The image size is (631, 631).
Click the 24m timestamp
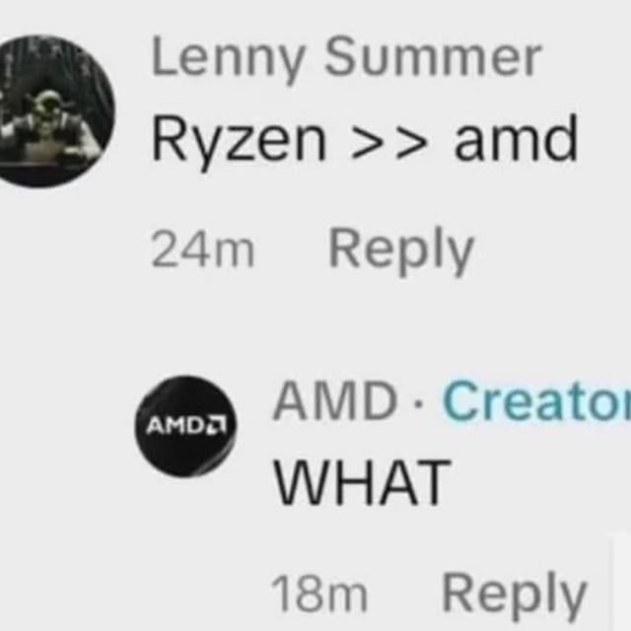[x=203, y=250]
